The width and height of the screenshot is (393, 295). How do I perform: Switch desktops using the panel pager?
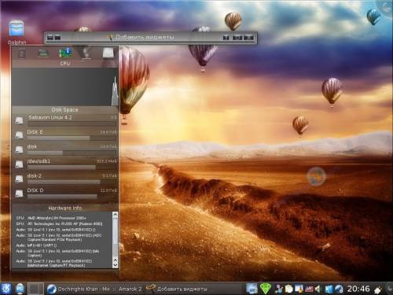pos(35,289)
